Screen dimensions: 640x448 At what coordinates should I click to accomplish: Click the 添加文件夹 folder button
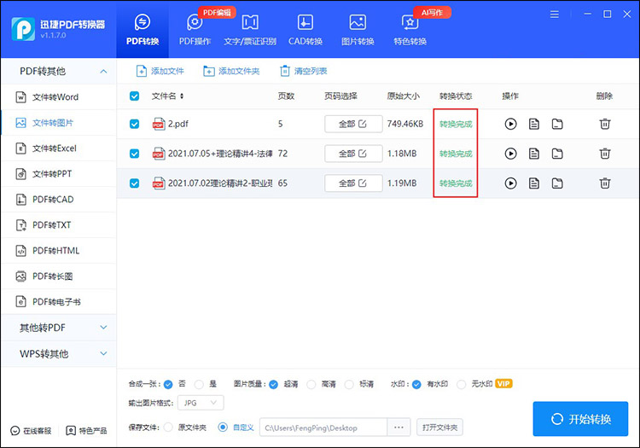pos(231,71)
